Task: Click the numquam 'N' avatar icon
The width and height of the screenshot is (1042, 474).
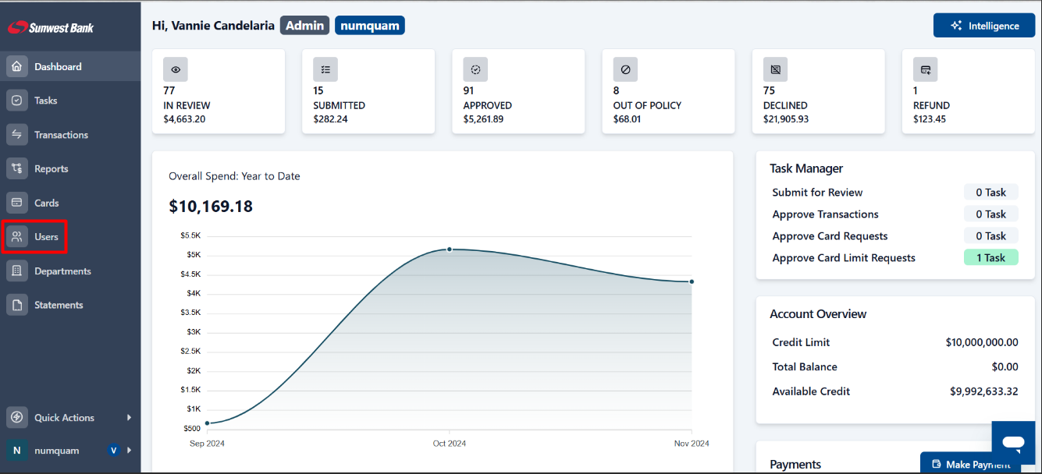Action: (17, 450)
